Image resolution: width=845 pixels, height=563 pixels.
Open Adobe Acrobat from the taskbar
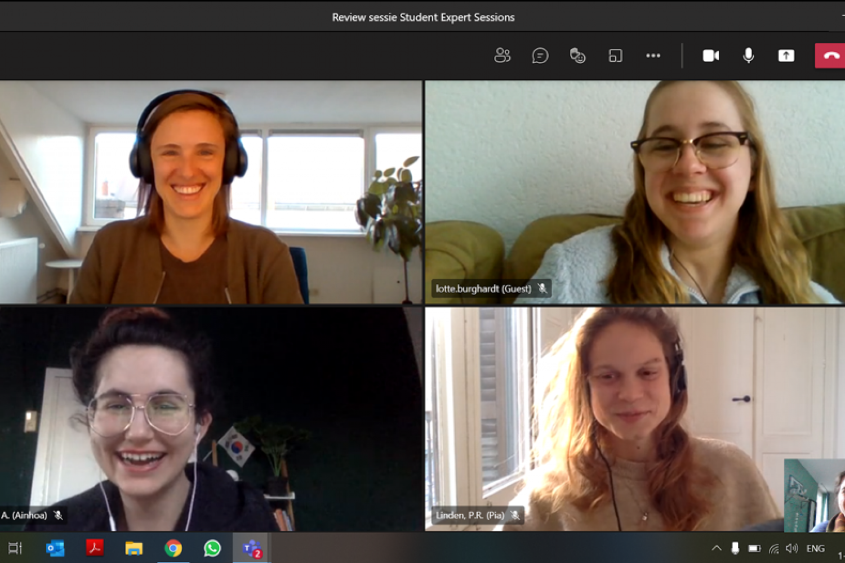click(94, 548)
